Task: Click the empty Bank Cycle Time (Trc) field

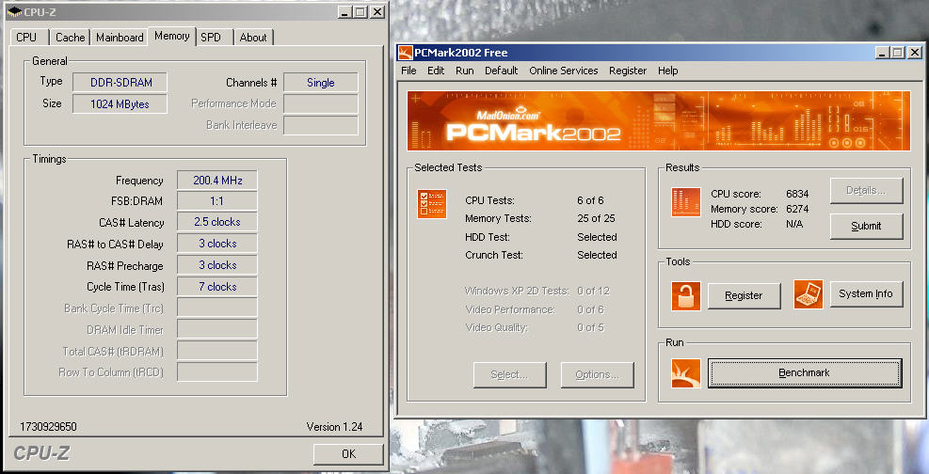Action: tap(216, 308)
